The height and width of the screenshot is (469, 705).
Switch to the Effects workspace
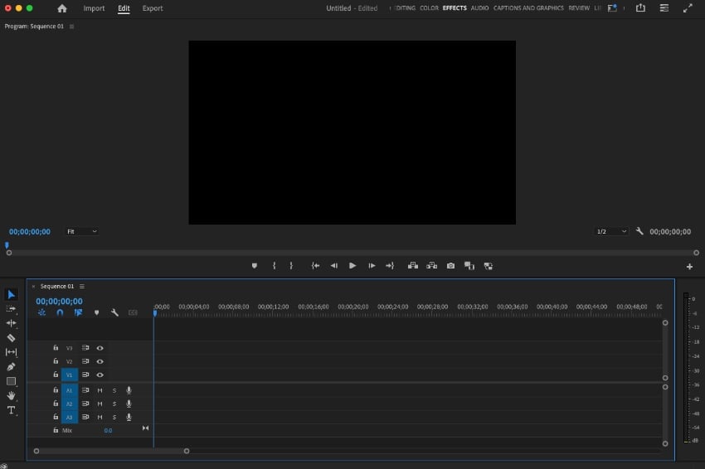point(455,8)
